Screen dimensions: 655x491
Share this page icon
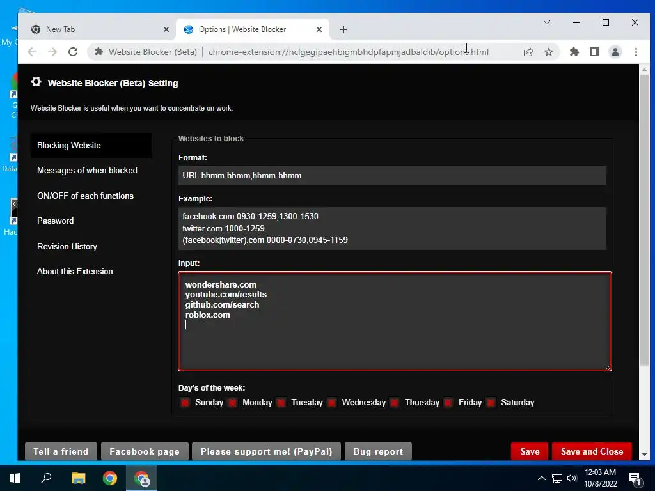coord(528,52)
